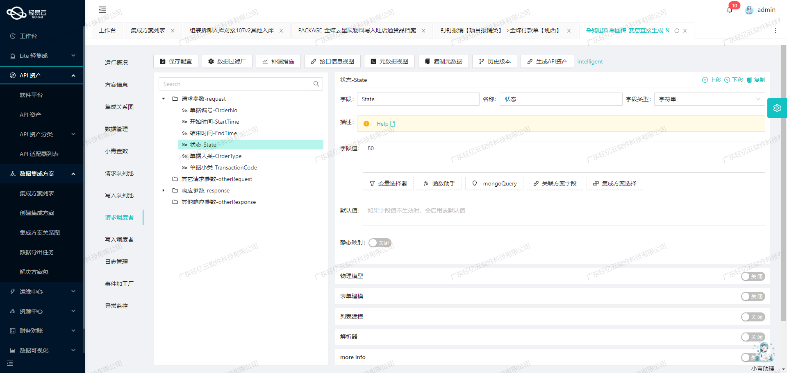Open 运行概况 in the plan menu
Viewport: 787px width, 373px height.
point(116,63)
